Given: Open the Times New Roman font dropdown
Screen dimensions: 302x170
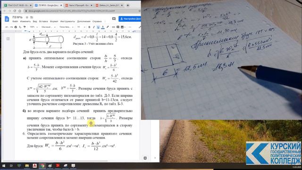Looking at the screenshot, I should tap(66, 27).
